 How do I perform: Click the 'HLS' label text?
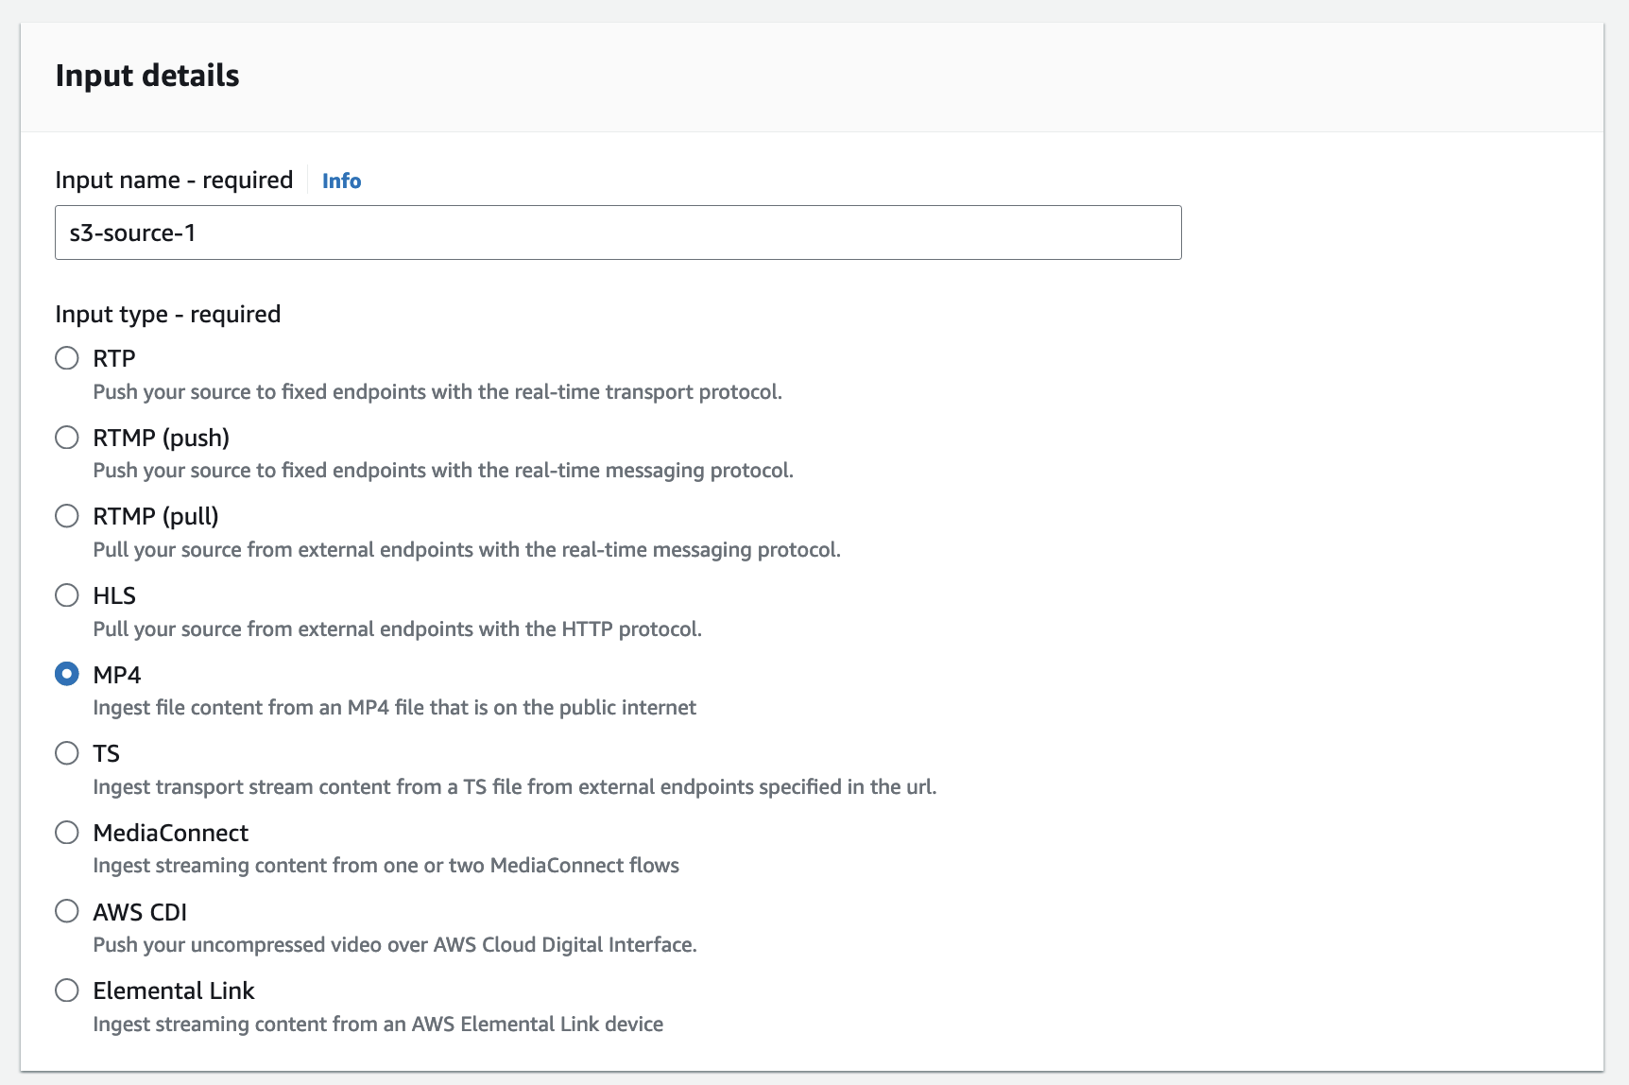tap(114, 595)
